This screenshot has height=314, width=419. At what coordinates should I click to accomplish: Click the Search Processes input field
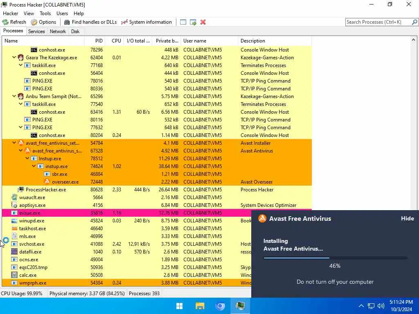click(378, 22)
